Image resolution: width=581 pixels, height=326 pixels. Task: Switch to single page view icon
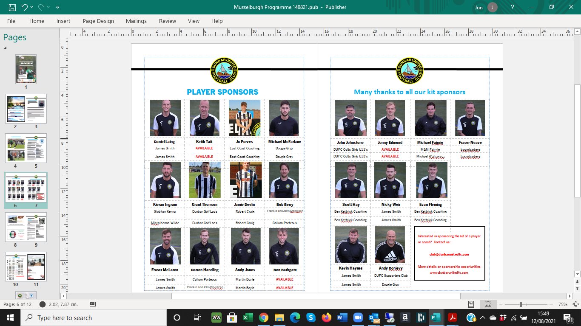pos(471,304)
